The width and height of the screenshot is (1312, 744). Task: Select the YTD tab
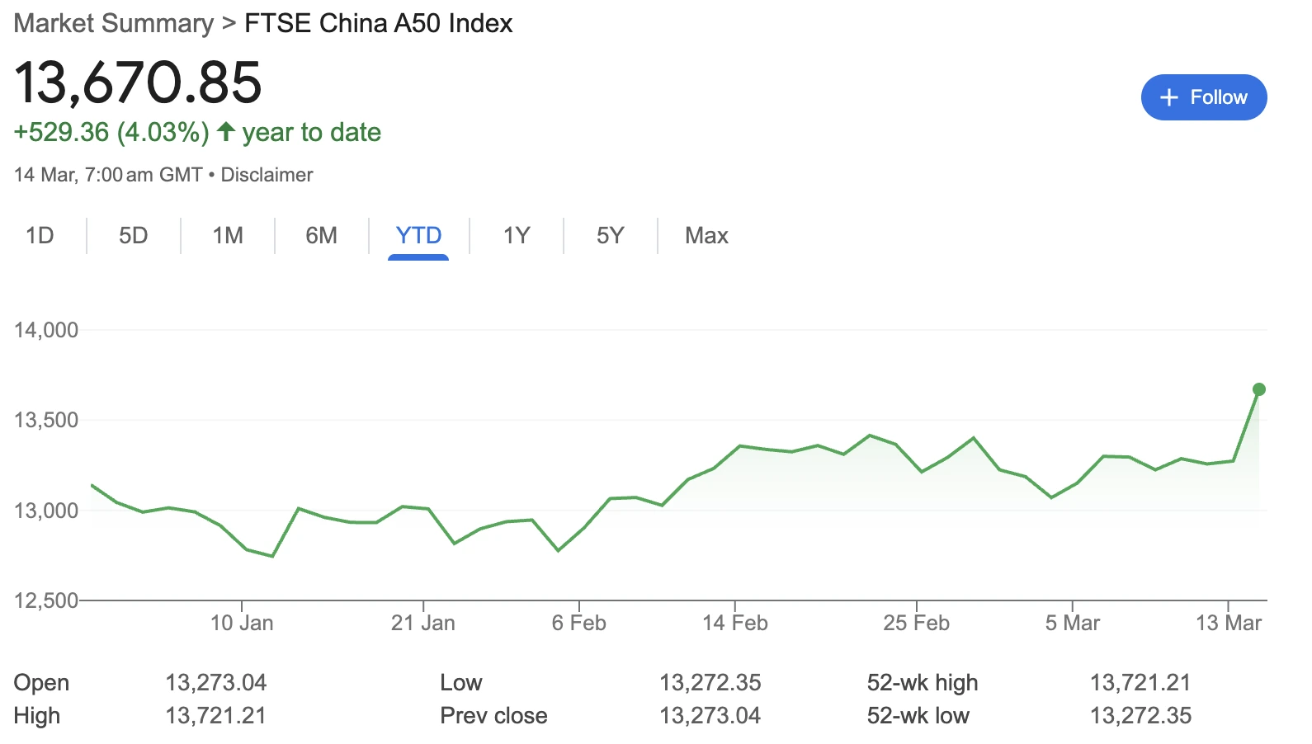418,236
